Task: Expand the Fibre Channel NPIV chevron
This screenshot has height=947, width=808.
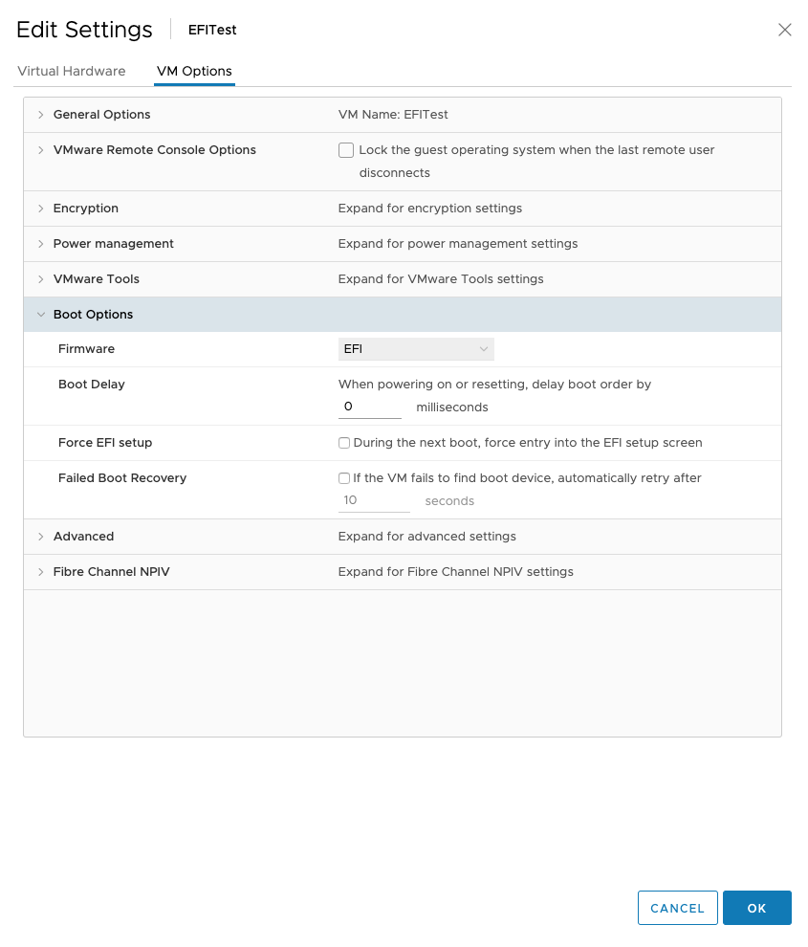Action: point(40,572)
